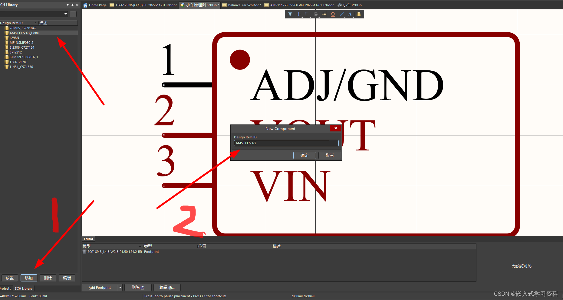Viewport: 563px width, 300px height.
Task: Click the STM32F103C8T6_1 component icon
Action: click(x=7, y=57)
